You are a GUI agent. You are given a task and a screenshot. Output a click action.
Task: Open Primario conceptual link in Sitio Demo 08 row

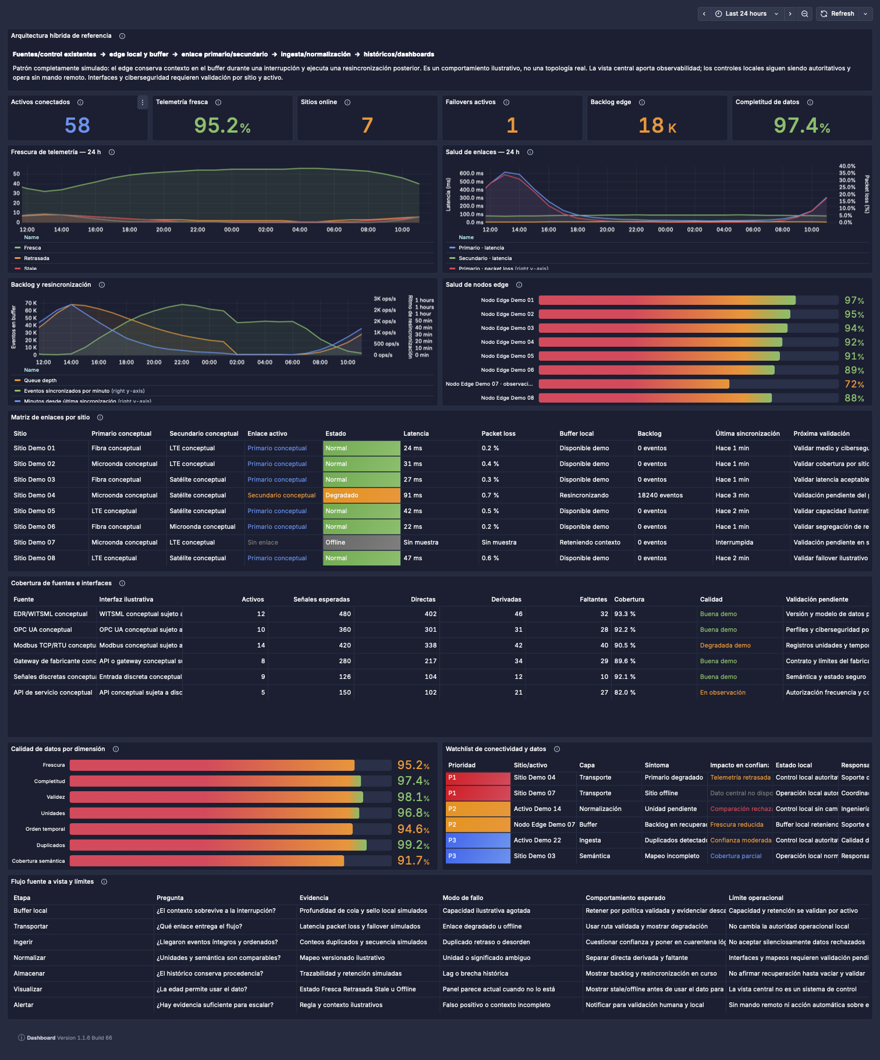pyautogui.click(x=277, y=559)
